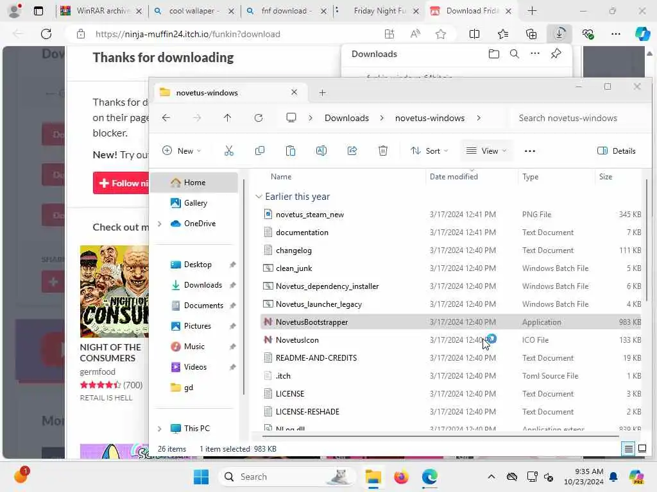
Task: Open a new Edge browser tab
Action: (532, 11)
